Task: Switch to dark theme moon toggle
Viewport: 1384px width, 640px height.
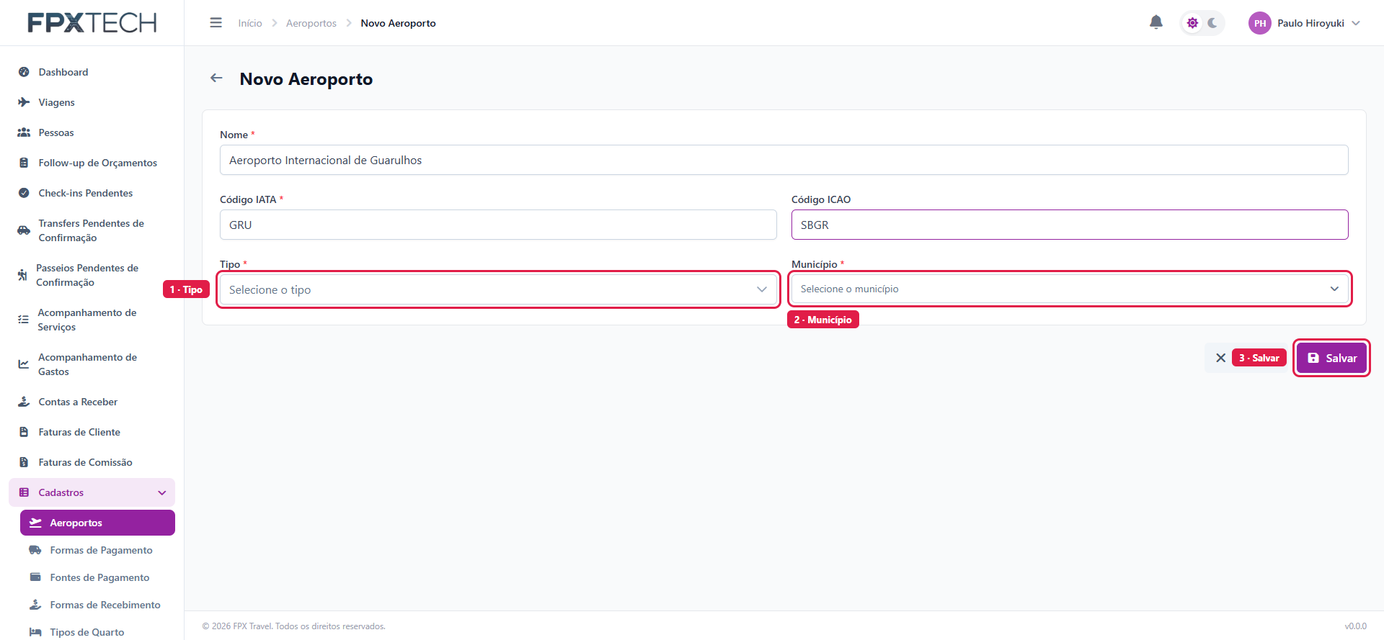Action: click(x=1212, y=23)
